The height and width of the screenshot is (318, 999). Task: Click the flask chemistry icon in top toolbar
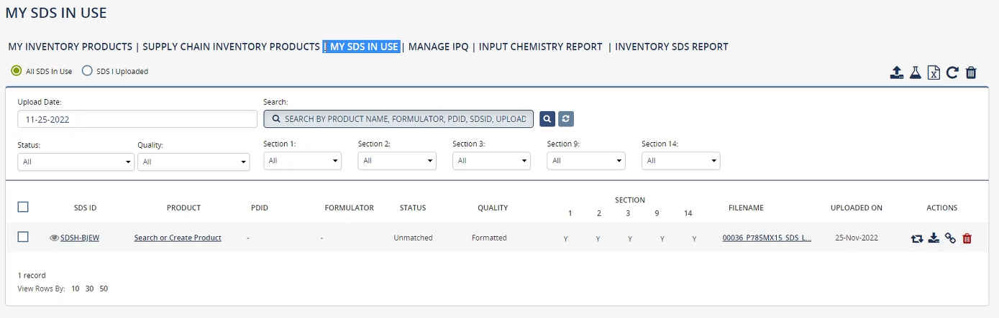tap(915, 73)
